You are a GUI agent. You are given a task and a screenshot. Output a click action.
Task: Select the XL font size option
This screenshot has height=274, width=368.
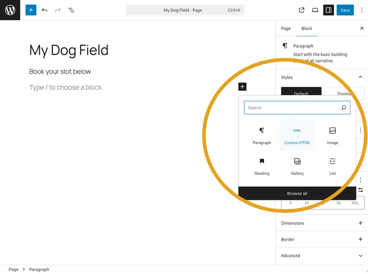tap(339, 203)
